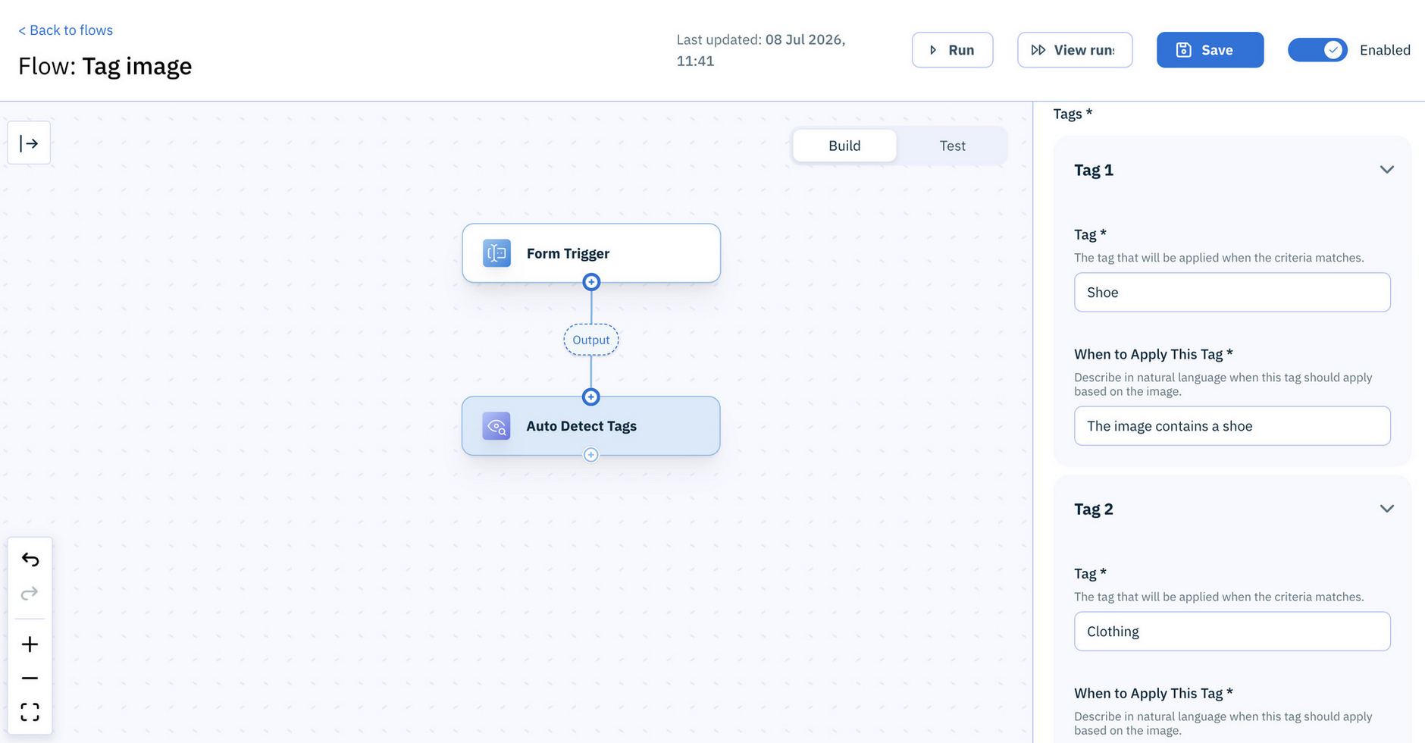The image size is (1425, 743).
Task: Click plus connector above Auto Detect Tags
Action: [591, 397]
